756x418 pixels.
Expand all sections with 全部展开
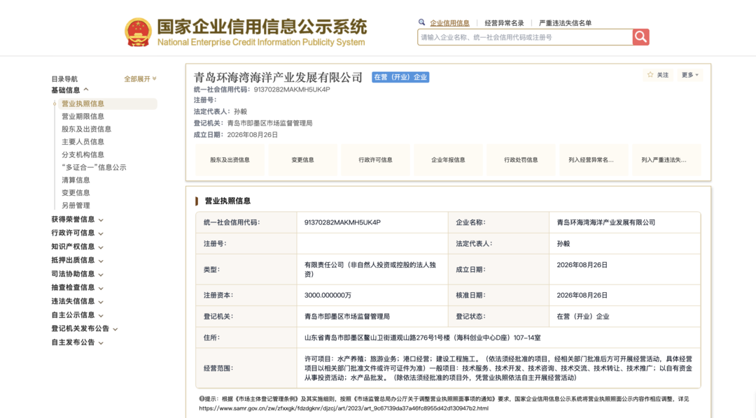pyautogui.click(x=140, y=78)
